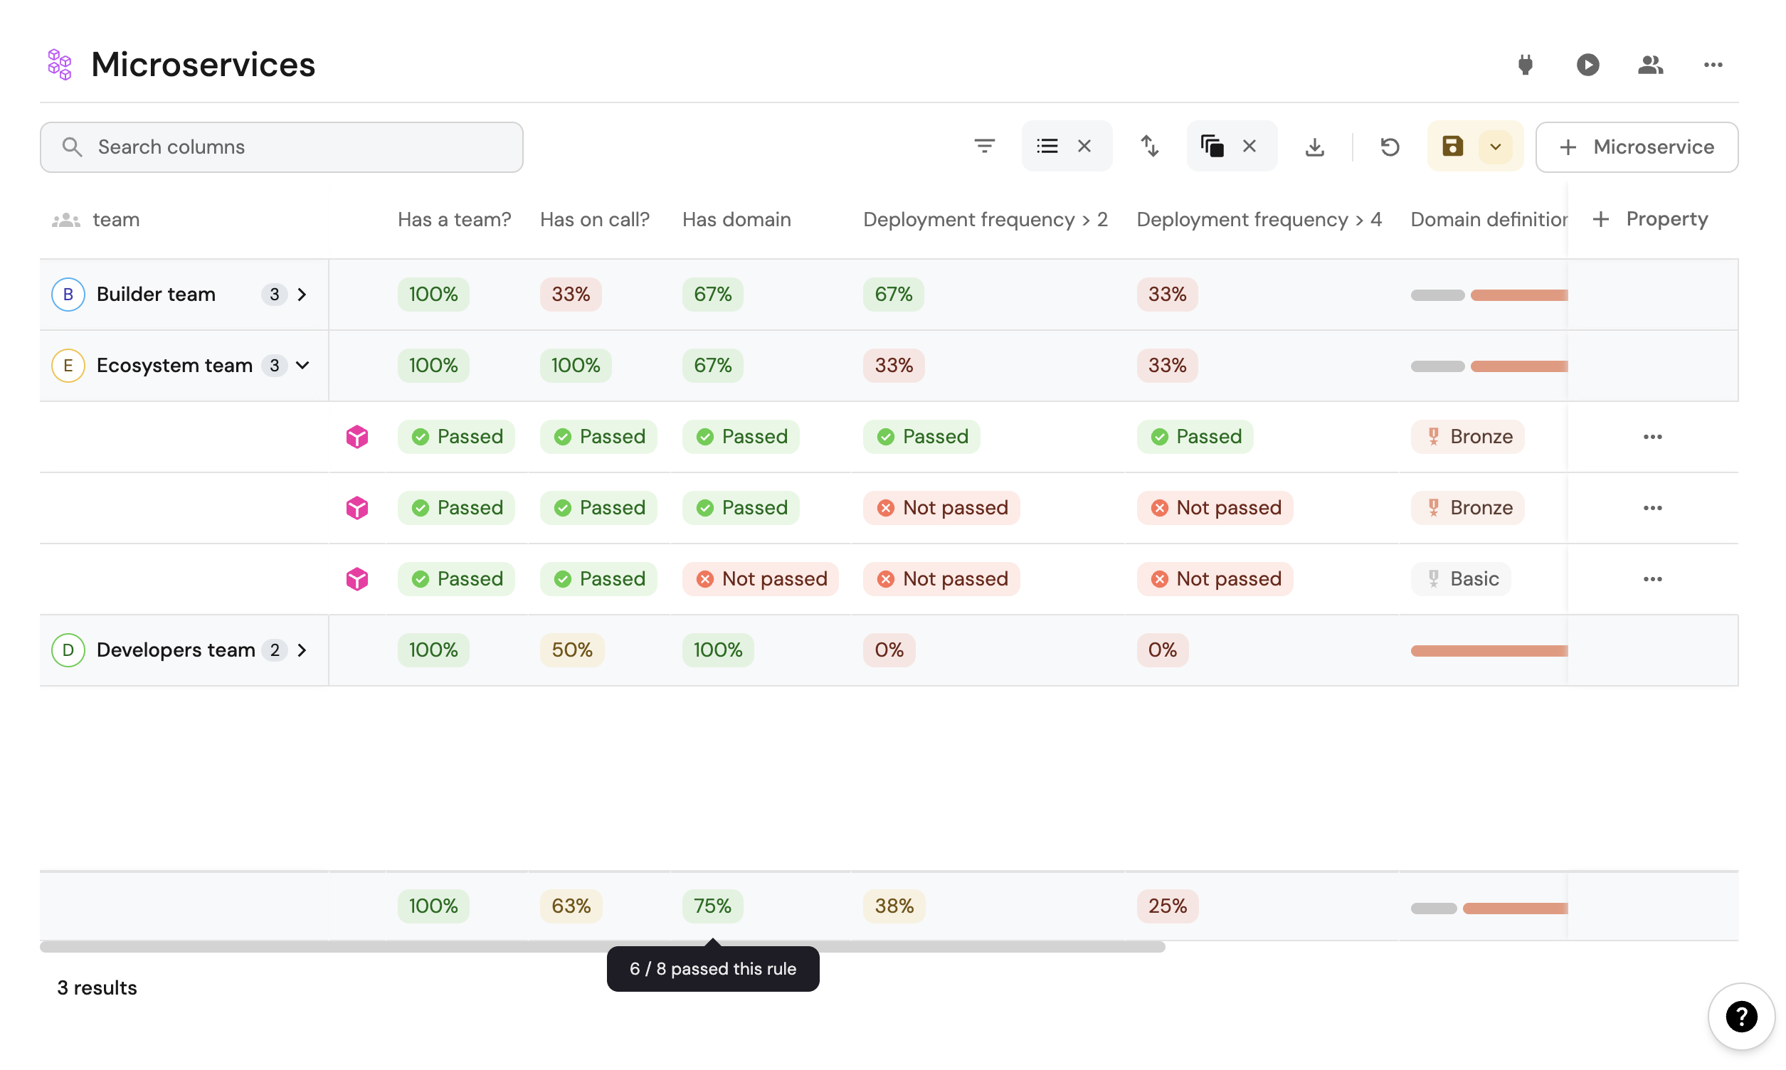Click the download export icon

coord(1314,147)
